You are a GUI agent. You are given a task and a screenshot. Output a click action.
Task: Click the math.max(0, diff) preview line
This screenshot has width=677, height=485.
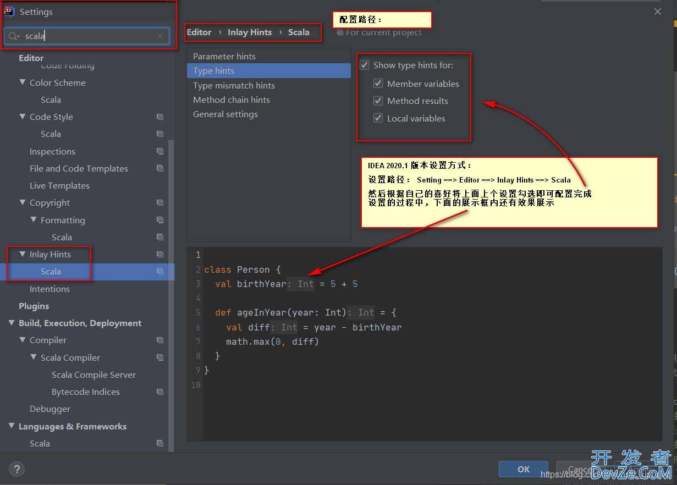pos(272,341)
